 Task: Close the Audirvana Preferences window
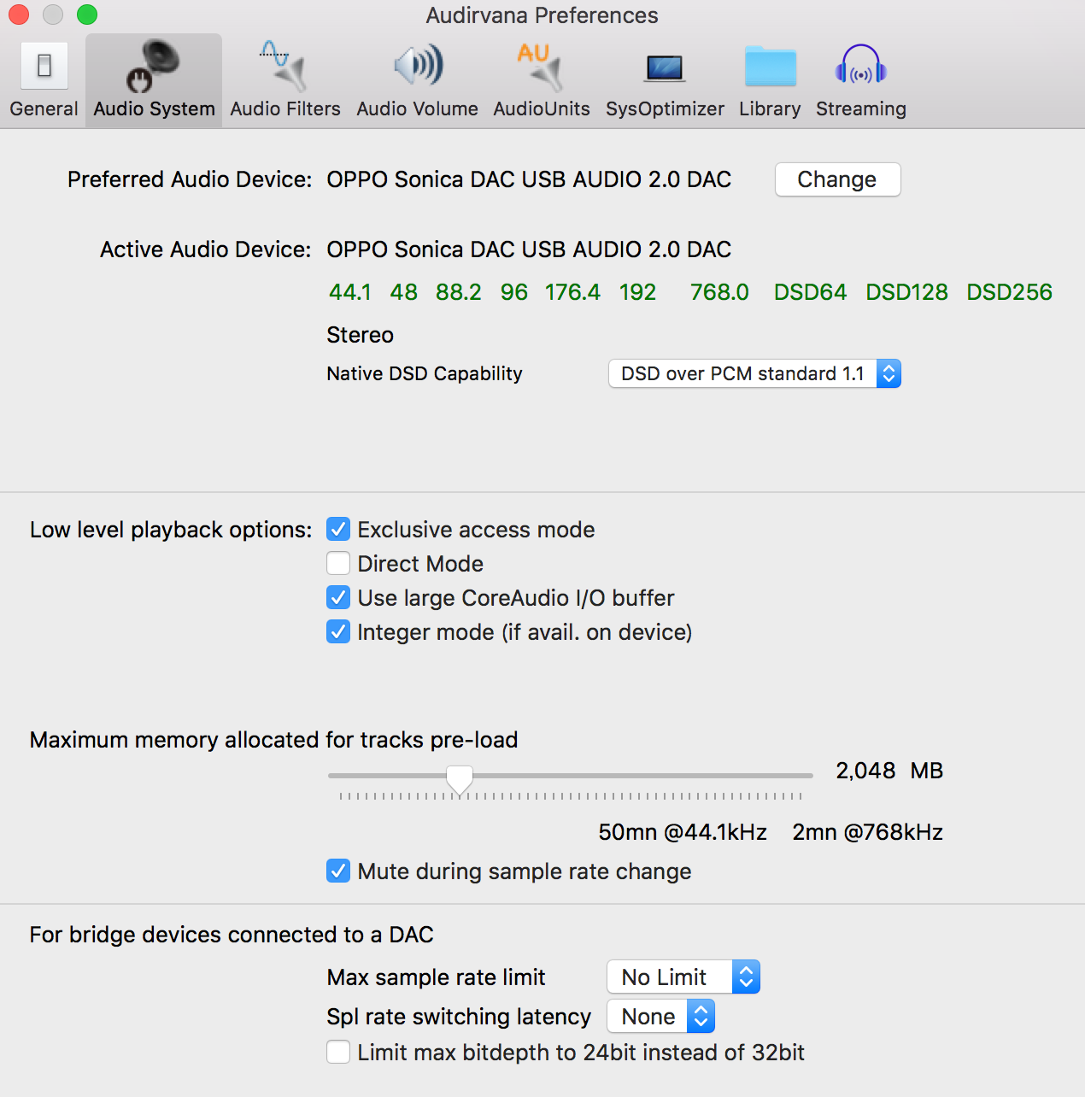pyautogui.click(x=19, y=15)
